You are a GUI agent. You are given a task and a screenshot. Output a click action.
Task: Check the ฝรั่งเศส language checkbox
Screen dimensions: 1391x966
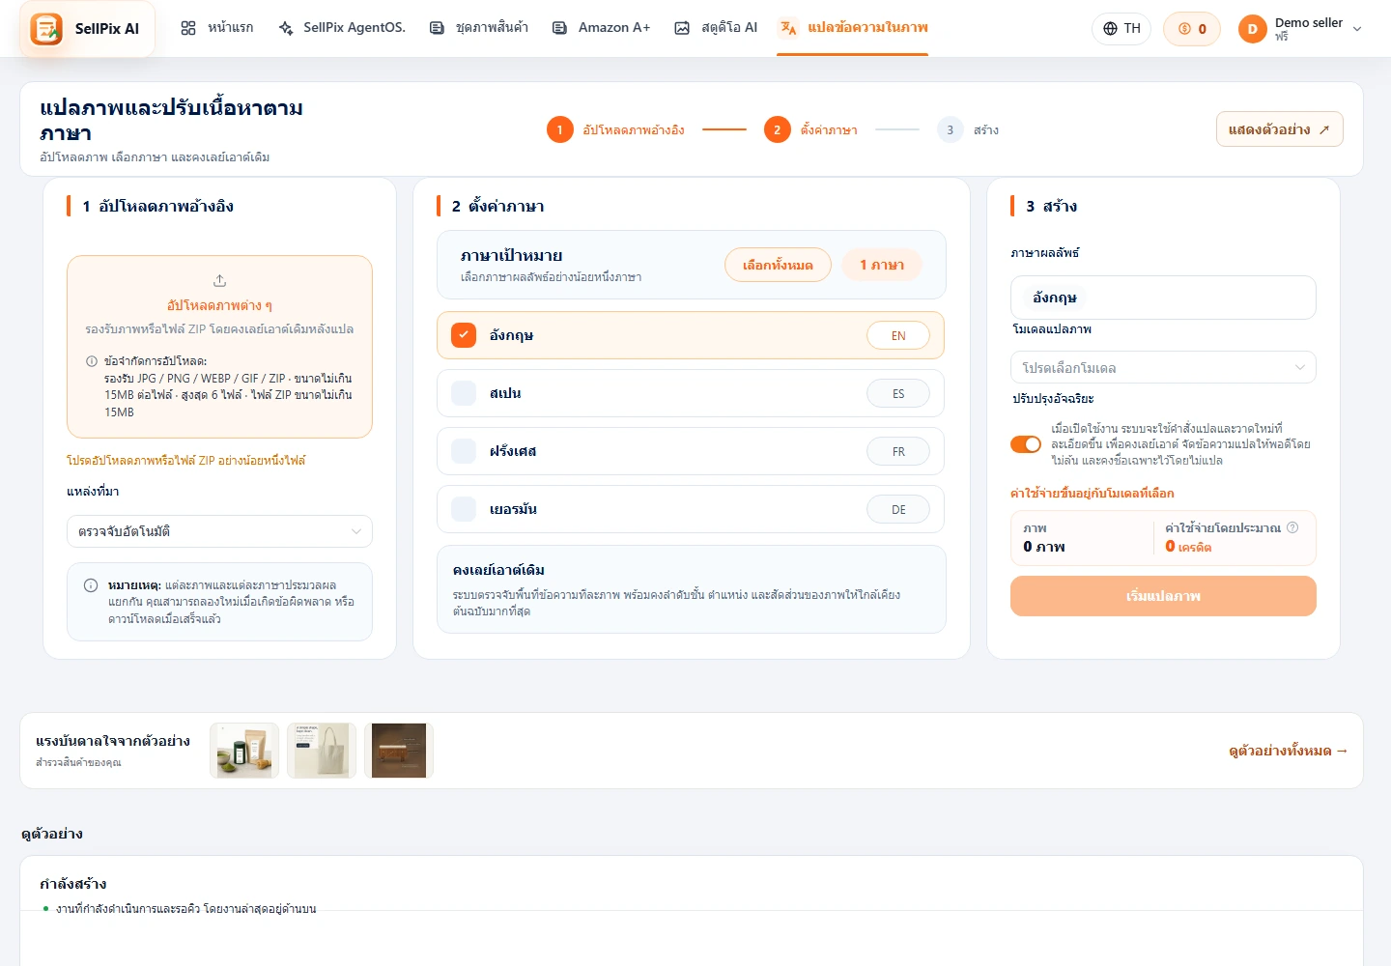(x=464, y=451)
